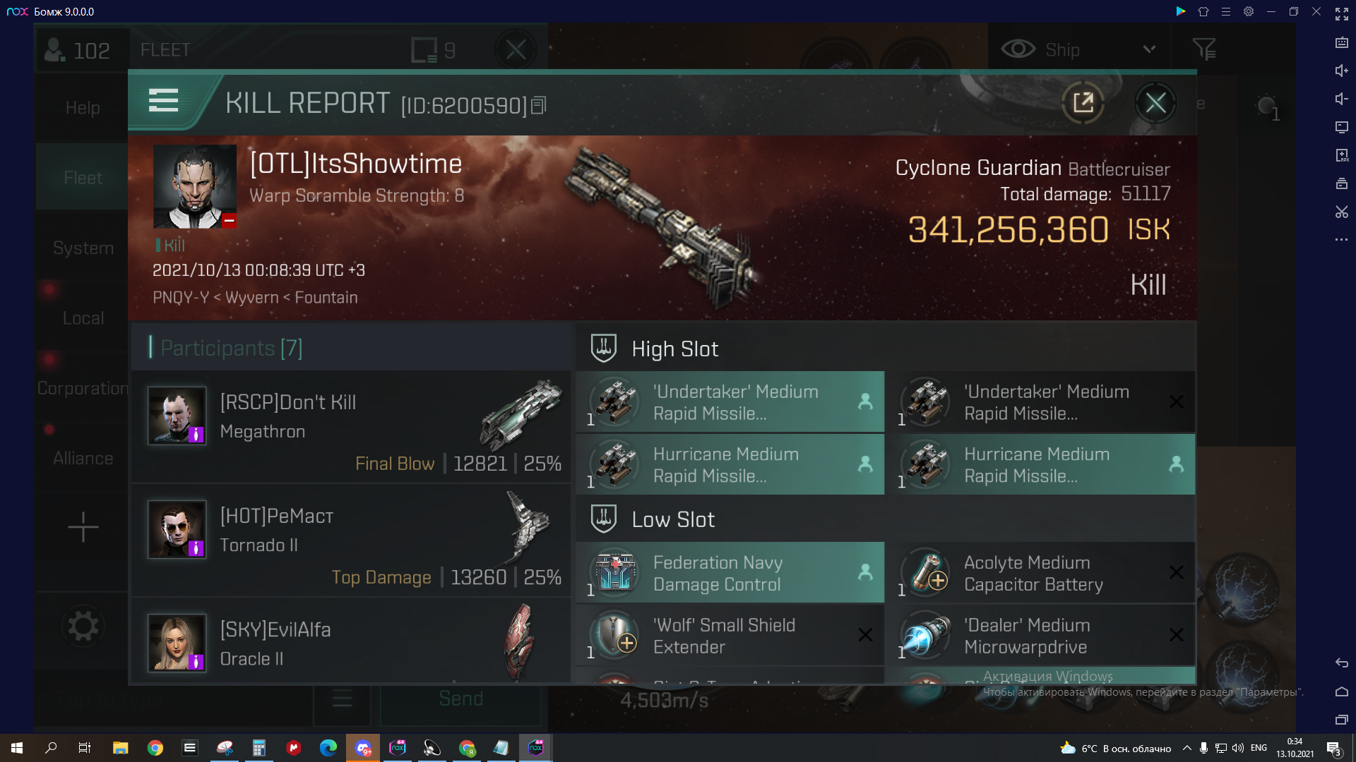Image resolution: width=1356 pixels, height=762 pixels.
Task: Select the Local tab in sidebar
Action: 82,317
